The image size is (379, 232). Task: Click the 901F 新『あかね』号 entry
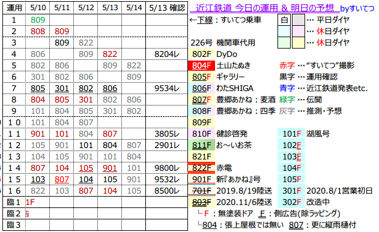(225, 179)
